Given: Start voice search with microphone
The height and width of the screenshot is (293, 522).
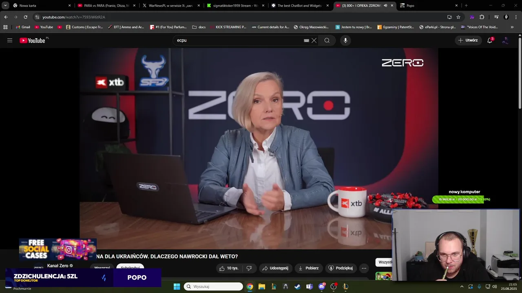Looking at the screenshot, I should pos(345,40).
